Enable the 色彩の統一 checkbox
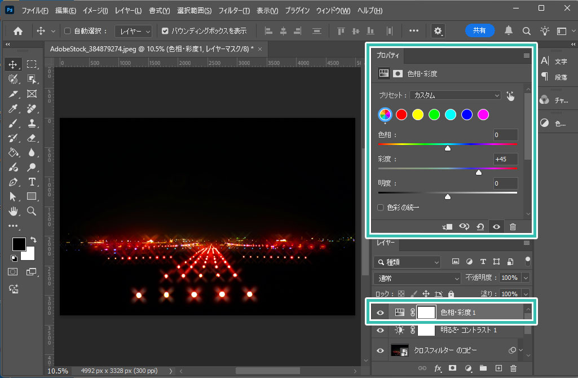Image resolution: width=578 pixels, height=378 pixels. 381,208
